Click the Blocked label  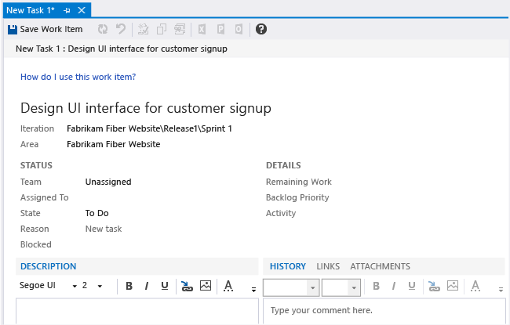point(36,244)
